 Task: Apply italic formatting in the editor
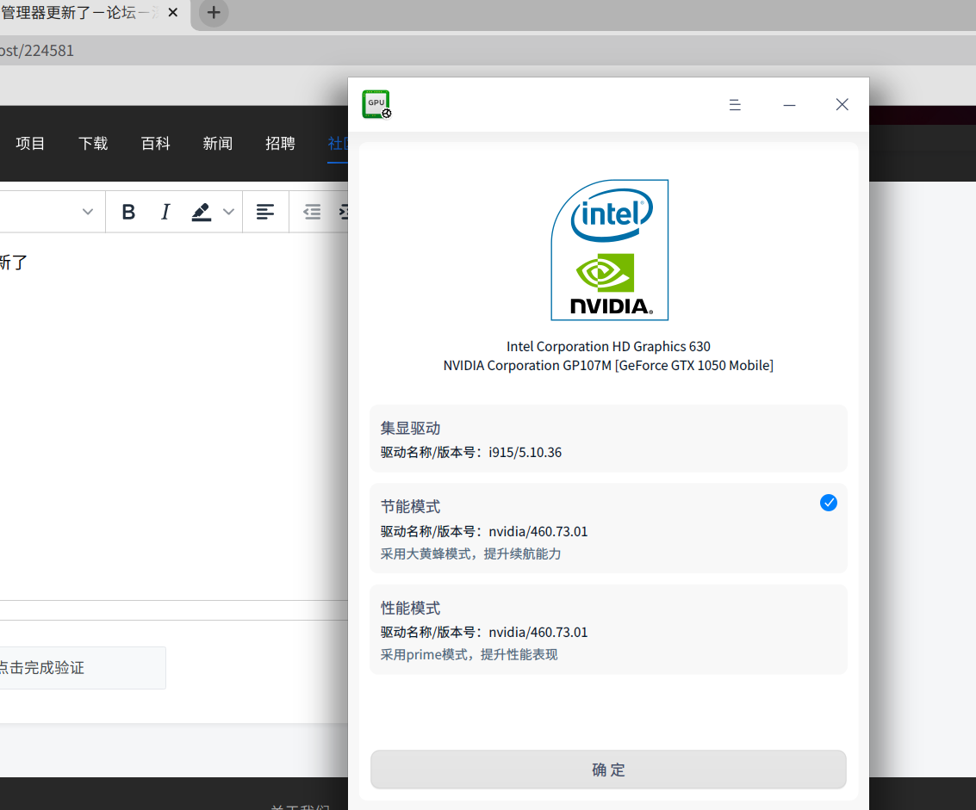click(165, 212)
